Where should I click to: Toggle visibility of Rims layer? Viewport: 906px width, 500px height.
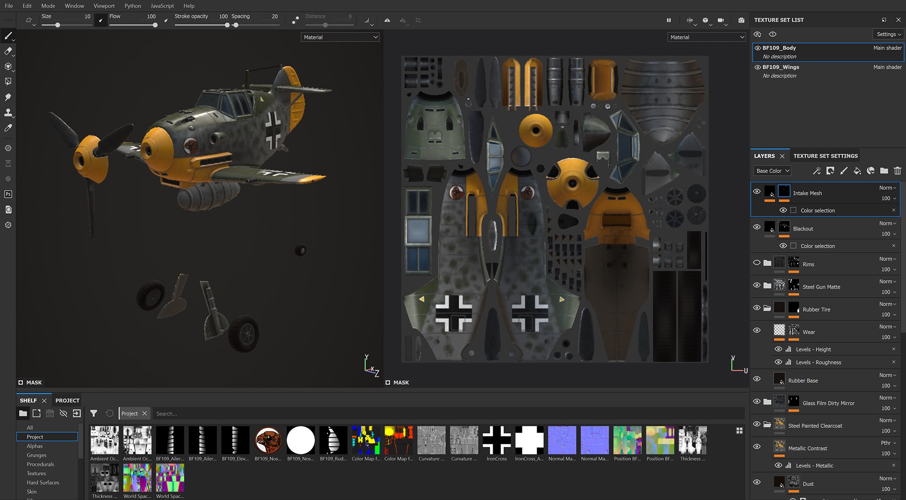tap(757, 263)
